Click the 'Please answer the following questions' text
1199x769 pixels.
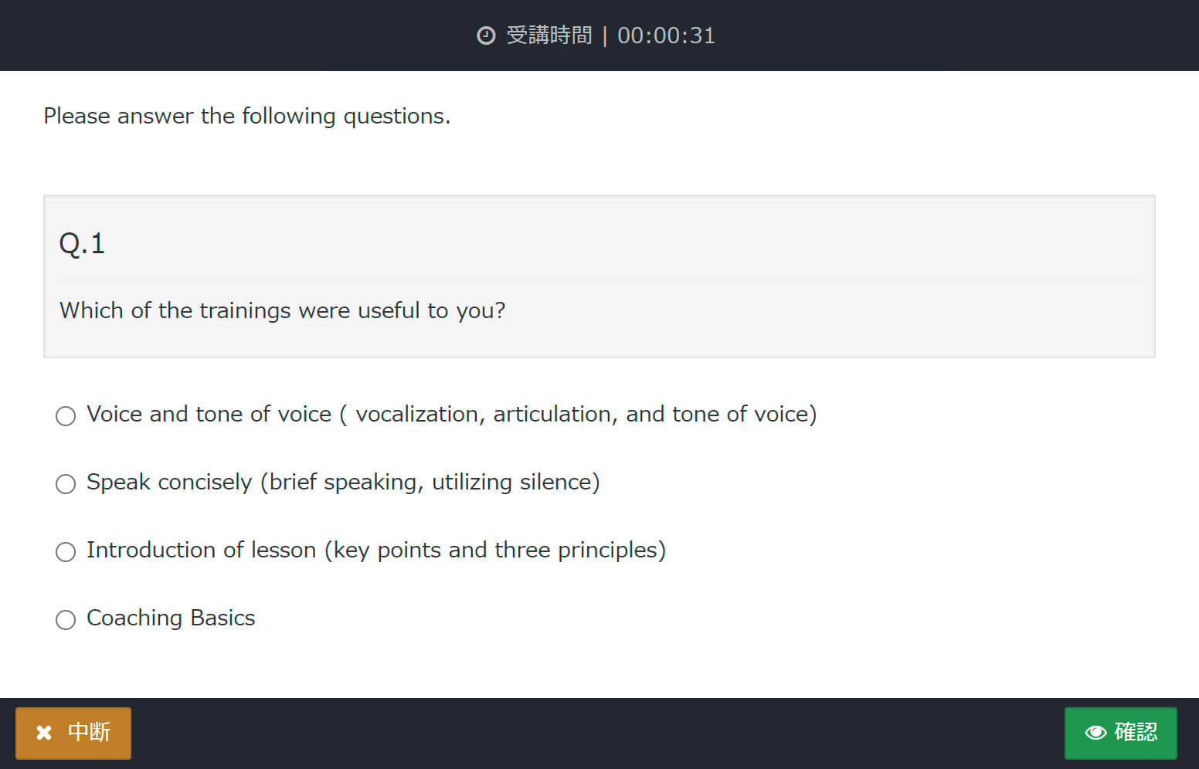coord(247,116)
